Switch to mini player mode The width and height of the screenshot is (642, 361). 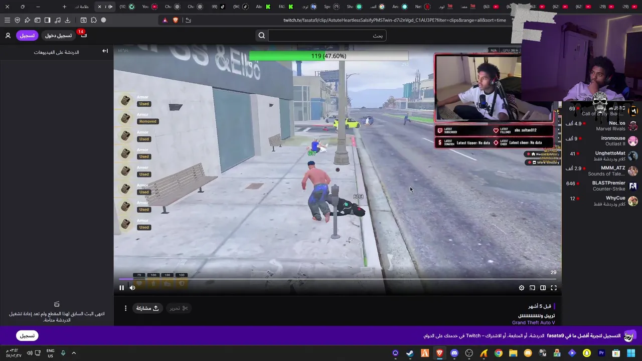[x=532, y=288]
